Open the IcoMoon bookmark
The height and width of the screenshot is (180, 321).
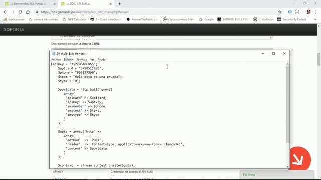click(x=263, y=19)
